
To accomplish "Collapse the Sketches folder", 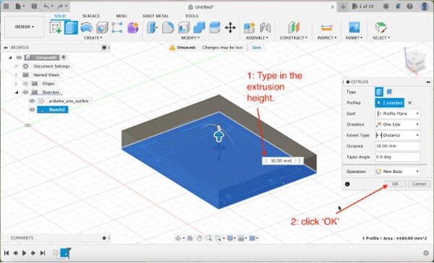I will (17, 92).
